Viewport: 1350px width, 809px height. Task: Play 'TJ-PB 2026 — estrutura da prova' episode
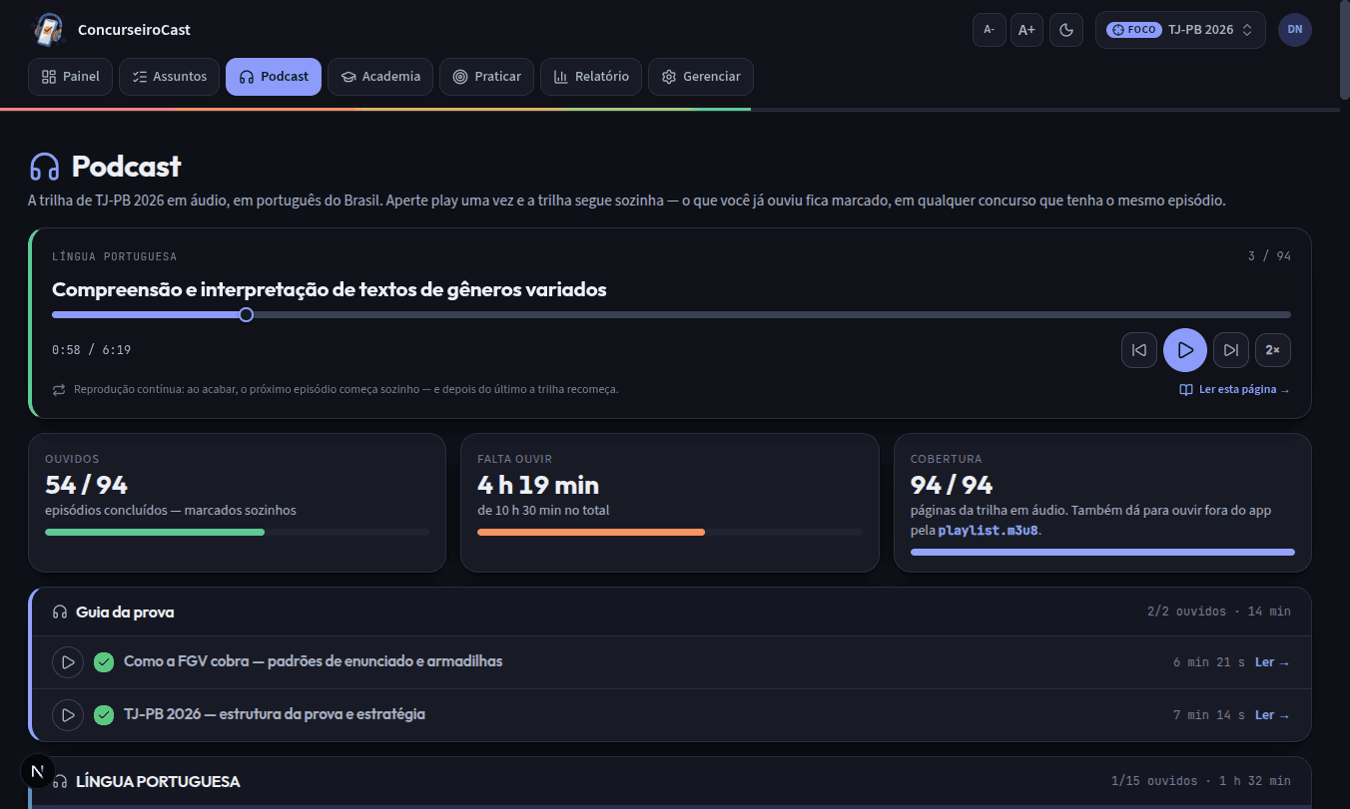pyautogui.click(x=68, y=715)
